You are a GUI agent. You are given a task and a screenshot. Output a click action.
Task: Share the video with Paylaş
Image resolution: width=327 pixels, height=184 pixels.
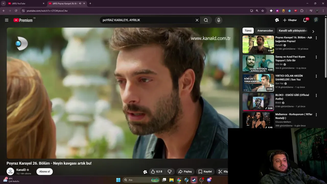pos(185,171)
